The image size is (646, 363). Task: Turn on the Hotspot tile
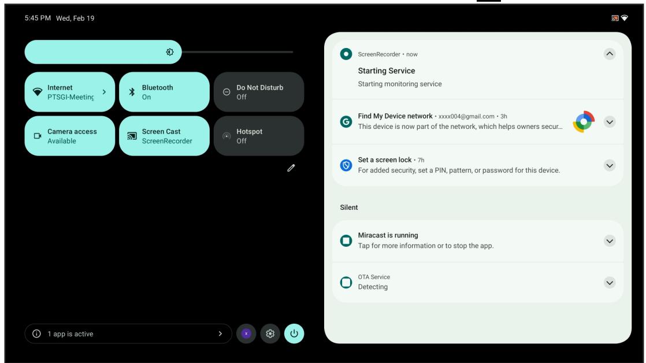[259, 136]
